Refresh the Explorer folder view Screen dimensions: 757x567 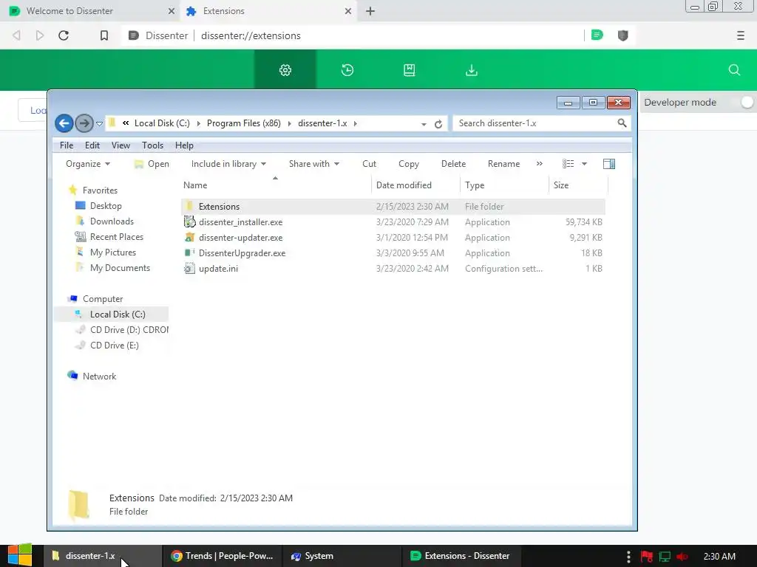point(438,124)
